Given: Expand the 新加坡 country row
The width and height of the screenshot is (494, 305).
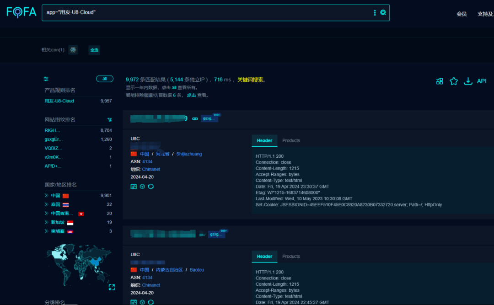Looking at the screenshot, I should [46, 222].
